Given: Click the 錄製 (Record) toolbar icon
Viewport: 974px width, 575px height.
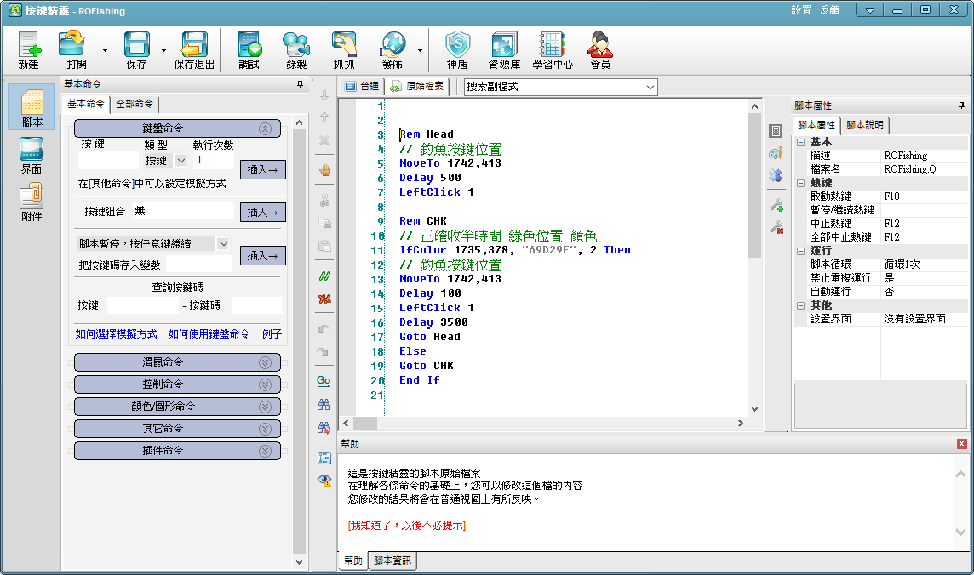Looking at the screenshot, I should pyautogui.click(x=296, y=50).
